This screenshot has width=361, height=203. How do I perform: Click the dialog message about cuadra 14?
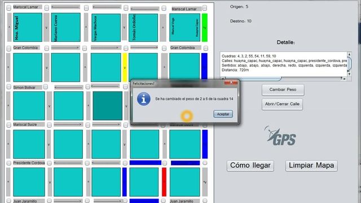(x=194, y=99)
